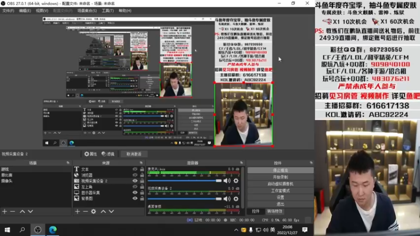Image resolution: width=420 pixels, height=236 pixels.
Task: Click the 启动虚拟摄像机 button
Action: click(x=280, y=184)
